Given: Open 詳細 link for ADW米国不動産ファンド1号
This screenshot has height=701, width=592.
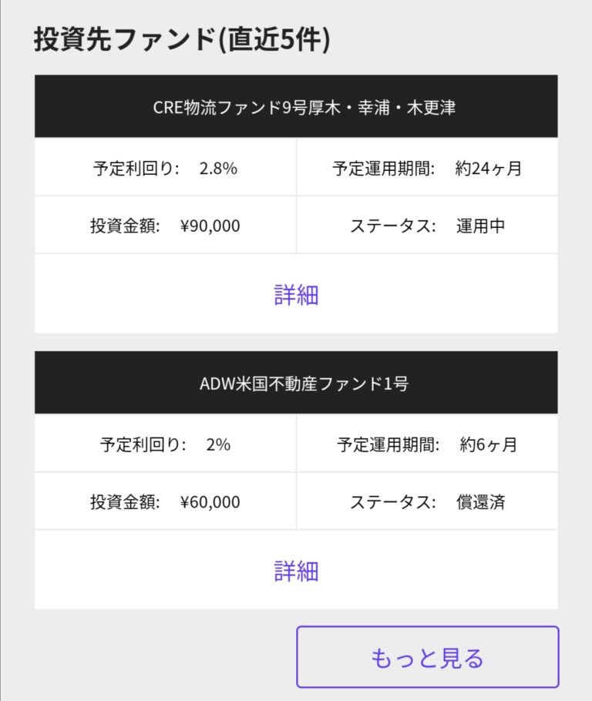Looking at the screenshot, I should [x=296, y=571].
